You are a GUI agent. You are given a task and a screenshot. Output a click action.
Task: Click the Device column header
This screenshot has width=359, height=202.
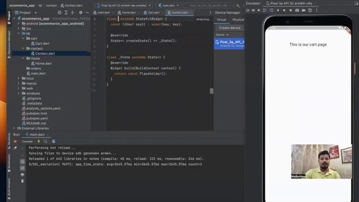pyautogui.click(x=222, y=35)
